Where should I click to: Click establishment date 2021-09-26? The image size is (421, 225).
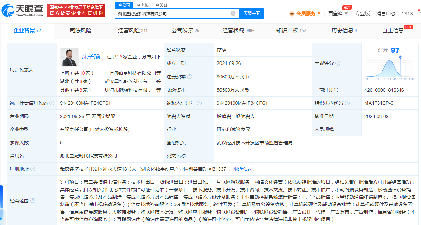click(x=229, y=63)
